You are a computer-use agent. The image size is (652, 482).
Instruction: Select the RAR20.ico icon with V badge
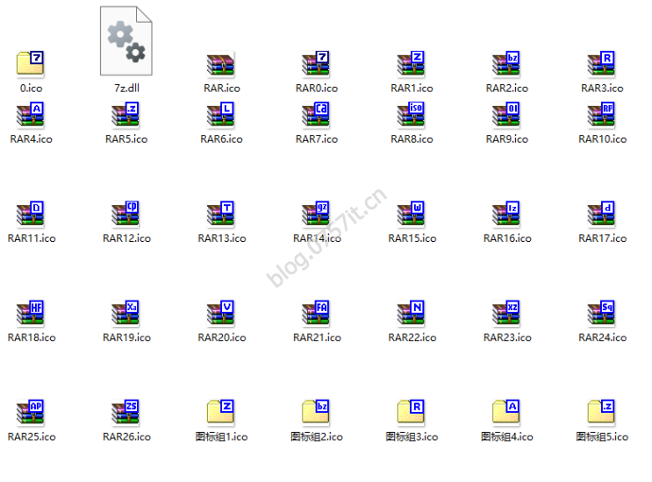pos(221,314)
